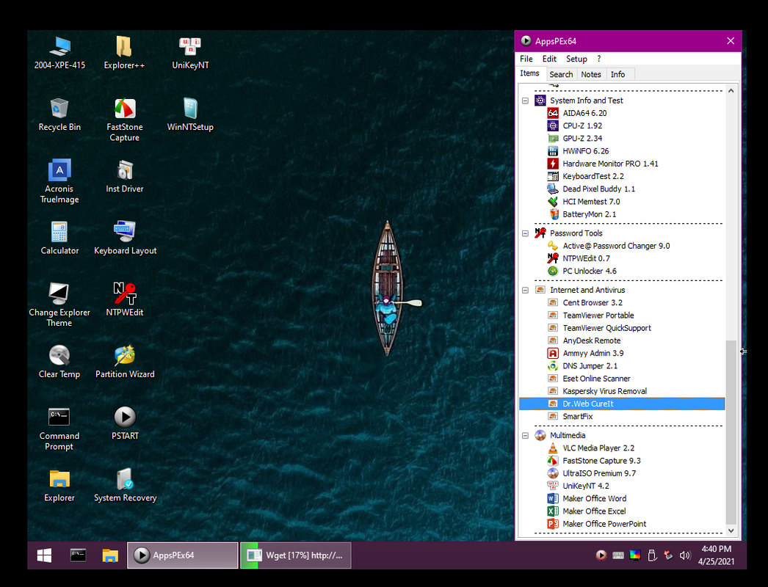Click the Ammyy Admin 3.9 icon
The width and height of the screenshot is (768, 587).
[x=552, y=353]
